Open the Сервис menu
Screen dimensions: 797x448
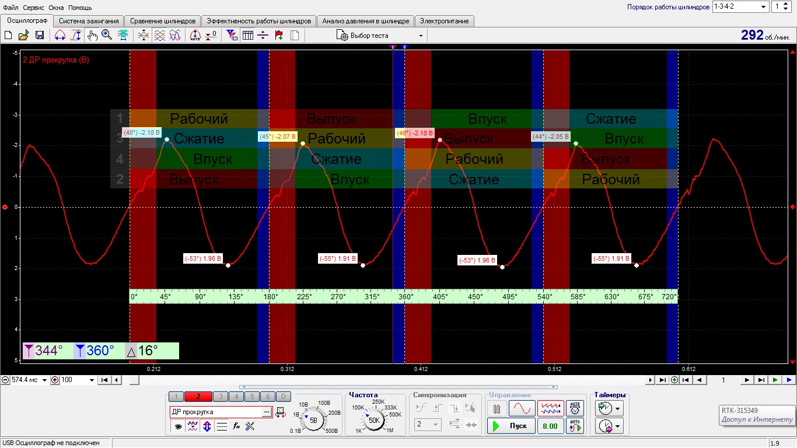coord(34,8)
